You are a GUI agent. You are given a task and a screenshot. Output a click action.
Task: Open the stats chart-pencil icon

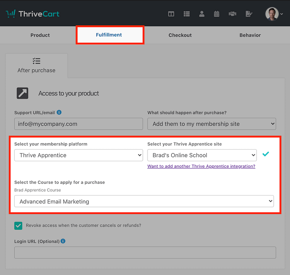[249, 14]
